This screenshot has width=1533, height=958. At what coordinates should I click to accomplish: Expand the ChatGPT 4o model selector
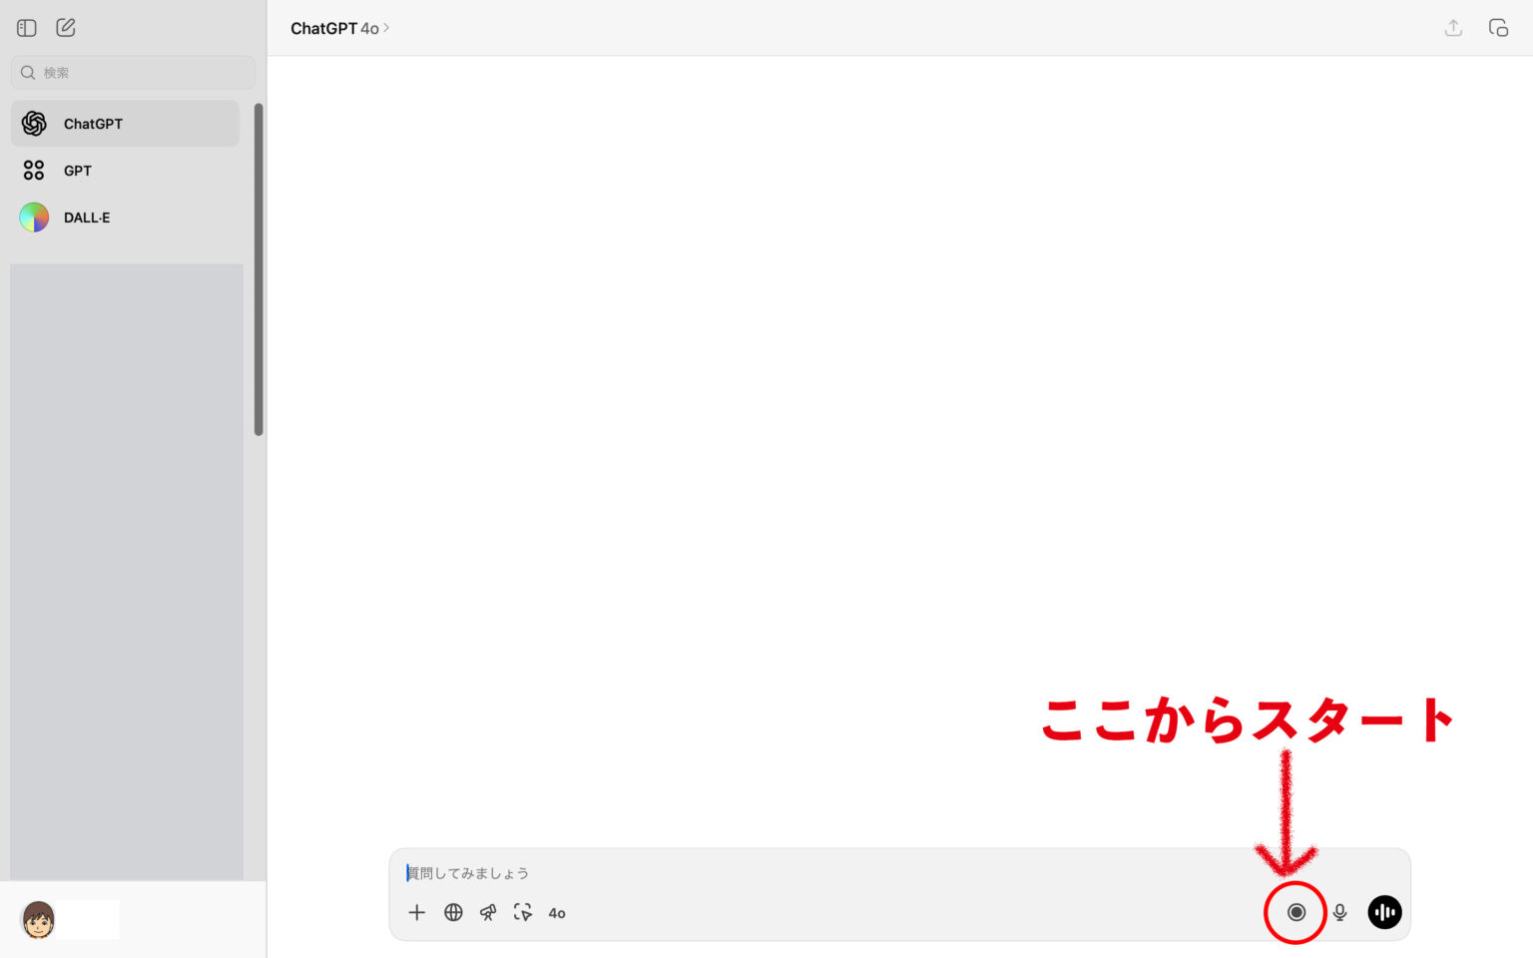click(339, 29)
